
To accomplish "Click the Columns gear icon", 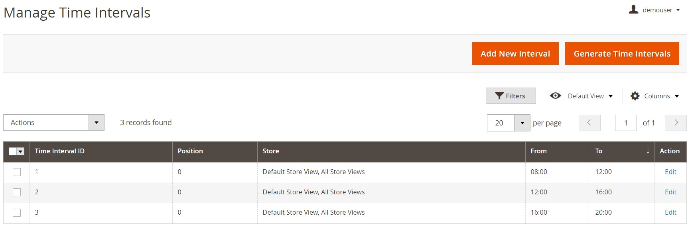I will point(635,96).
